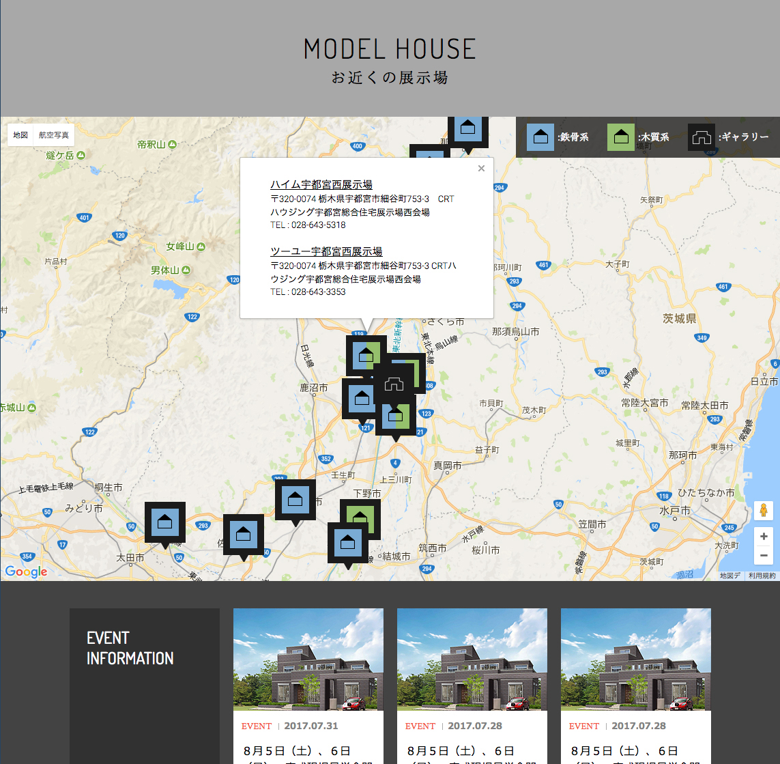Open ハイム宇都宮西展示場 link
This screenshot has height=764, width=780.
click(x=321, y=185)
